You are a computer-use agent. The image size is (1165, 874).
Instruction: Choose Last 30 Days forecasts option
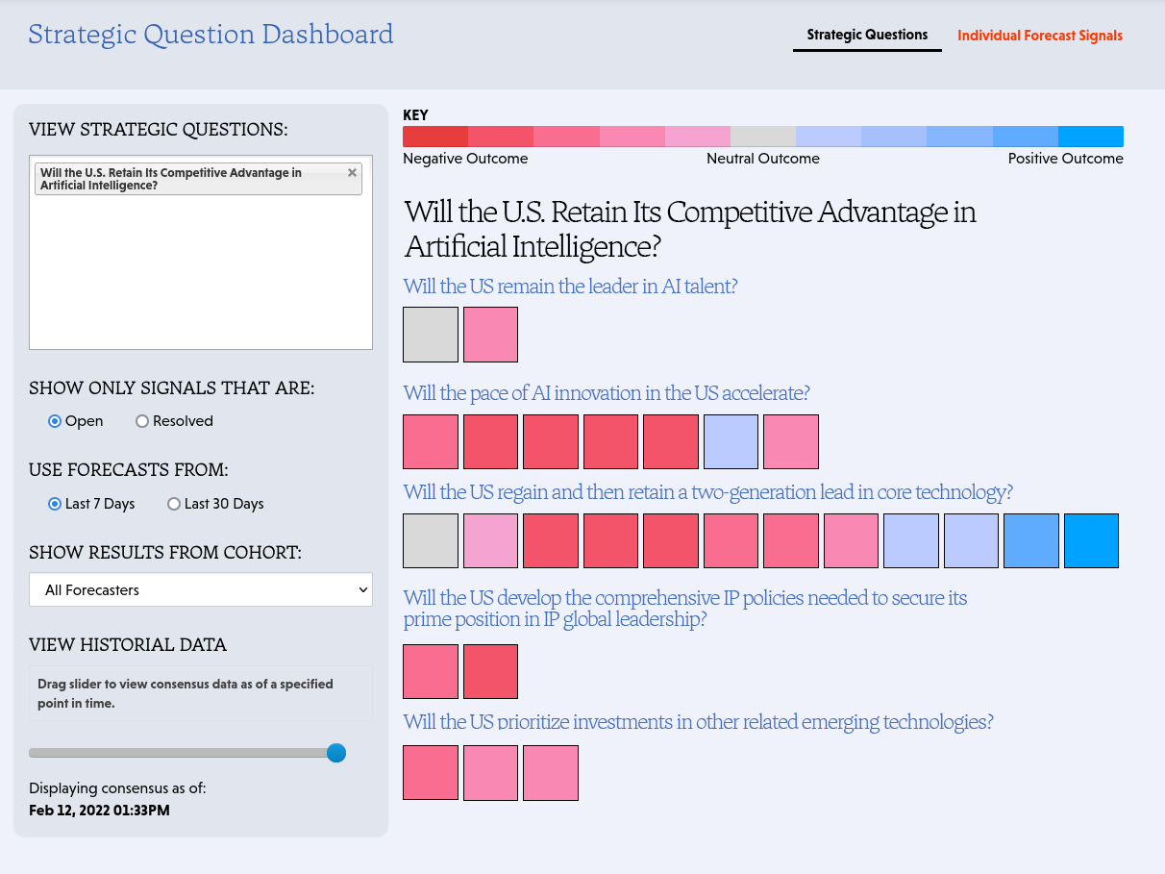[174, 504]
